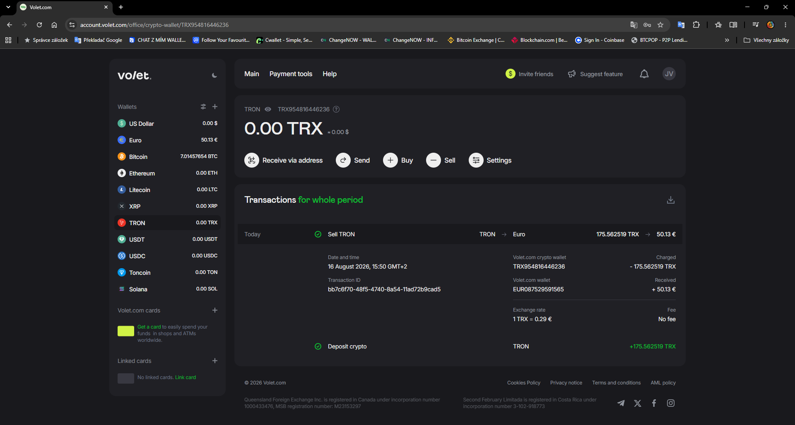Open TRON wallet Settings
795x425 pixels.
(x=490, y=160)
